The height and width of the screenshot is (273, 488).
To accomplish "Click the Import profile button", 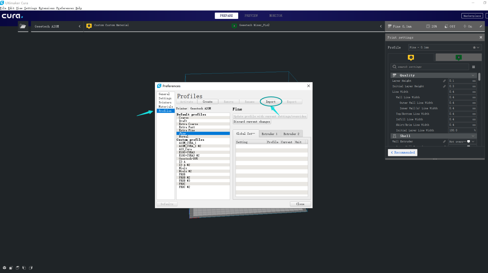I will [271, 102].
